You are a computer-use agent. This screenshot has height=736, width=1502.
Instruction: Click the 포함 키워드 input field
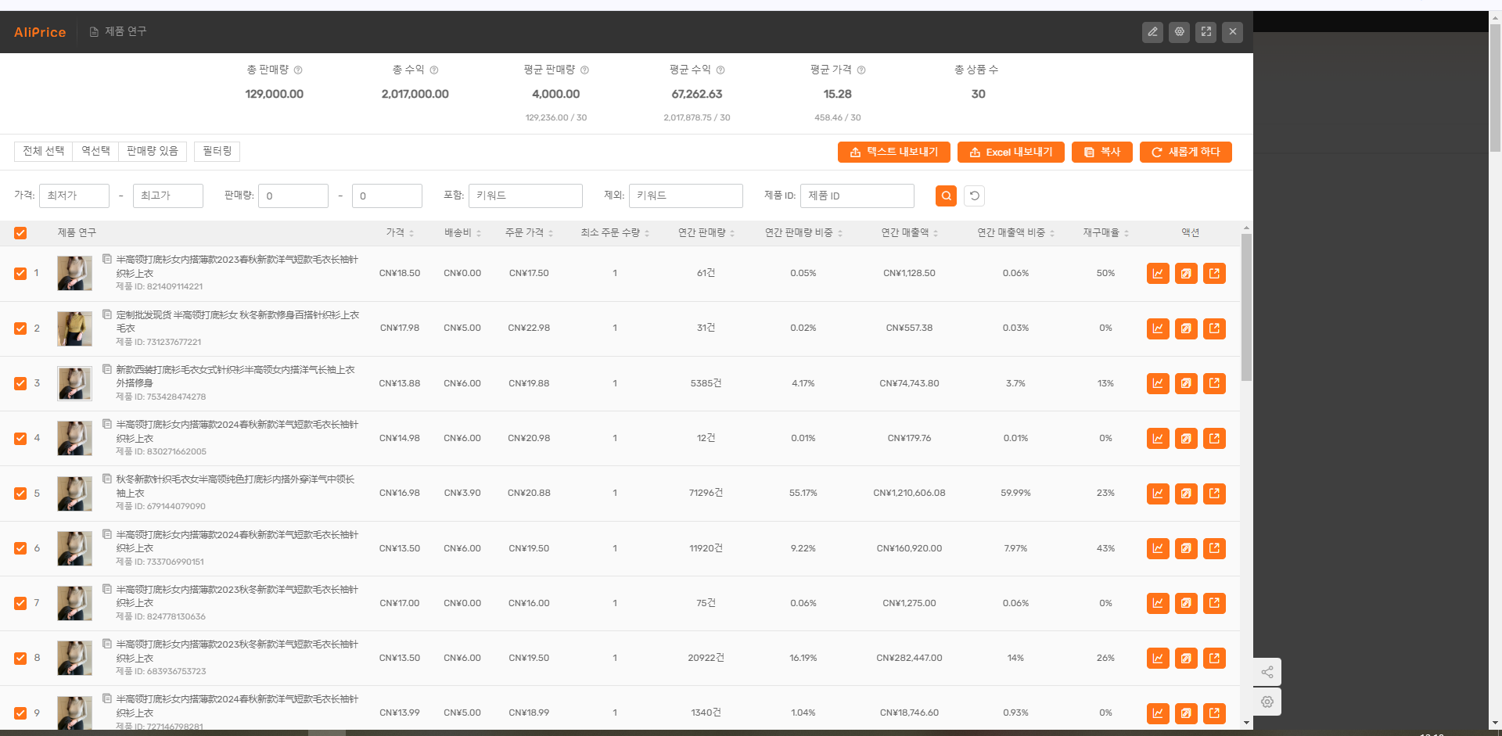(526, 196)
